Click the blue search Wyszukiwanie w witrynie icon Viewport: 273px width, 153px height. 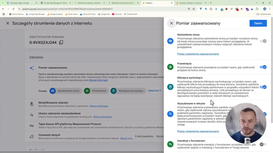pos(170,114)
